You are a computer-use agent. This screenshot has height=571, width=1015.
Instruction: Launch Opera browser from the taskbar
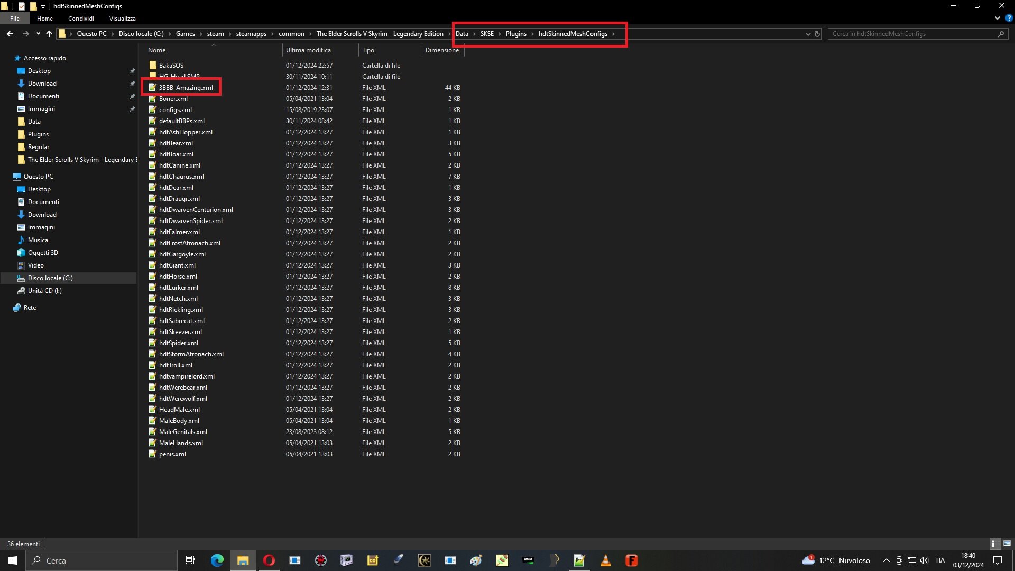(269, 560)
